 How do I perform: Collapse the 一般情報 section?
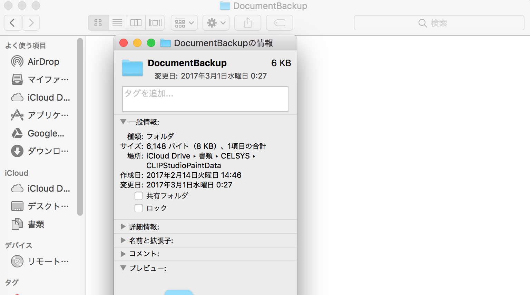click(x=123, y=122)
